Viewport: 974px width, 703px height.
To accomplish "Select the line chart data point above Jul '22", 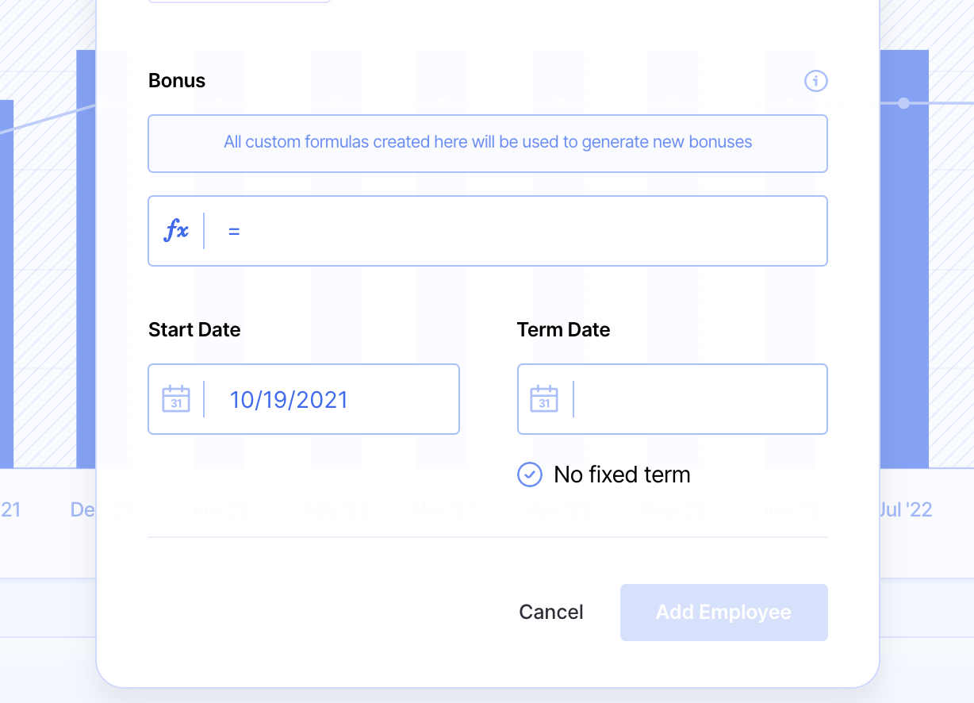I will 903,103.
